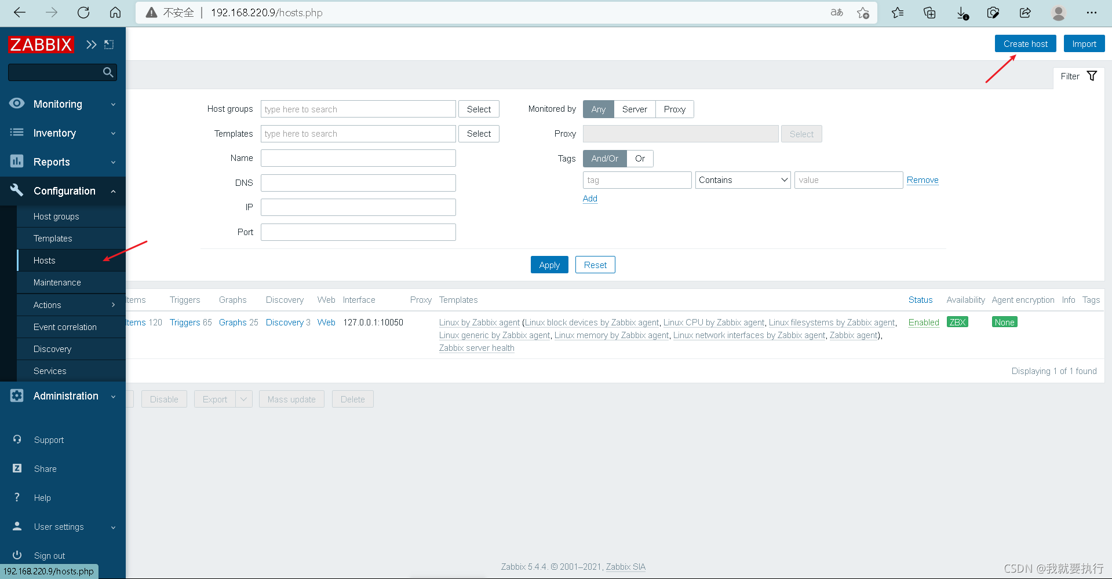This screenshot has height=579, width=1112.
Task: Click the Inventory list icon
Action: (17, 133)
